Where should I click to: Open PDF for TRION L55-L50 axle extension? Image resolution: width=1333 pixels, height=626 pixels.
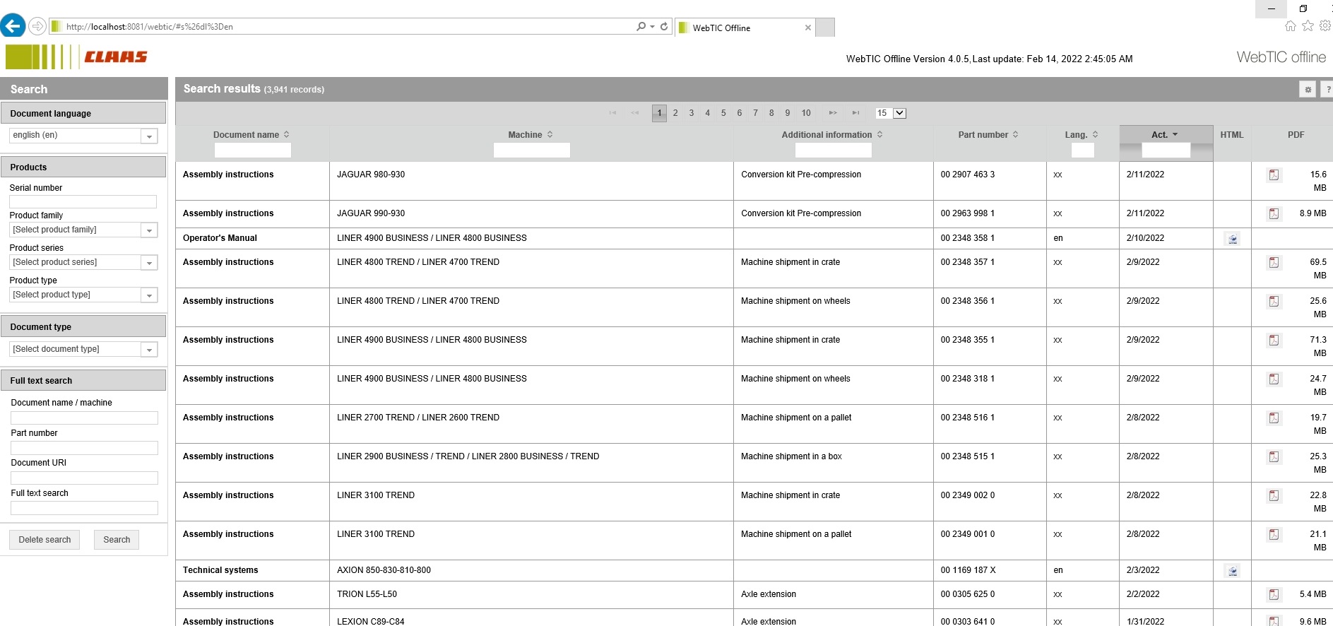[x=1274, y=595]
